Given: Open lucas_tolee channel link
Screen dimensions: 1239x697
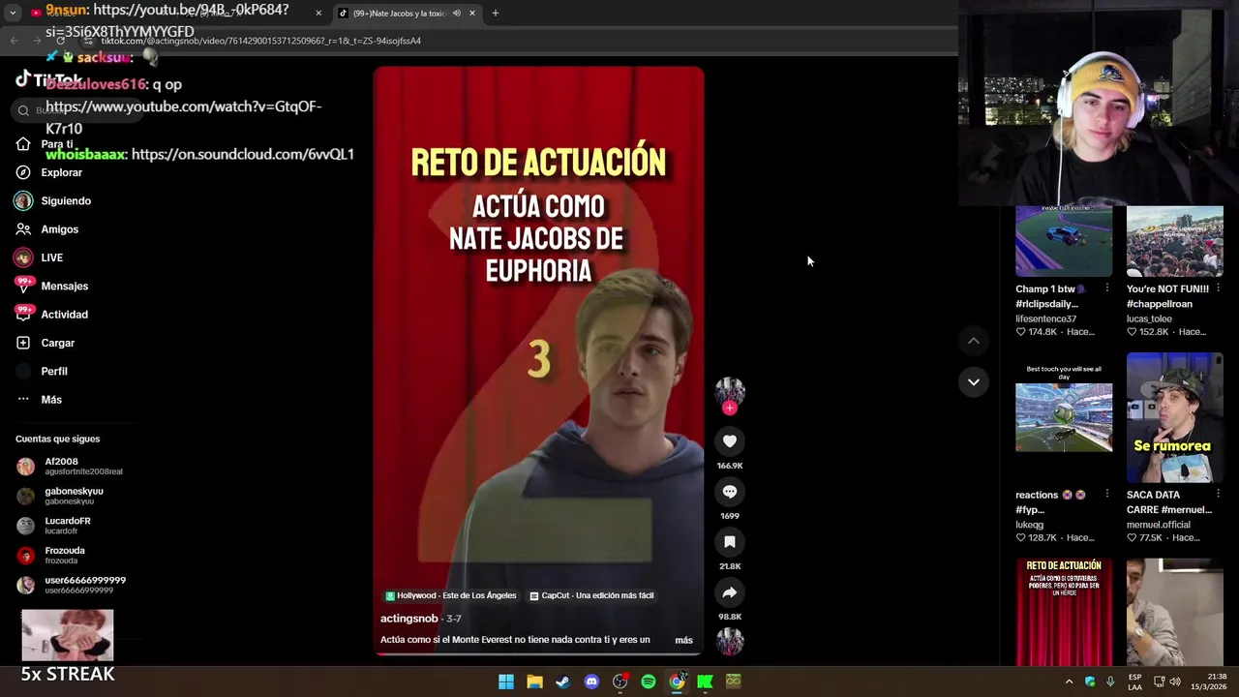Looking at the screenshot, I should (1149, 318).
